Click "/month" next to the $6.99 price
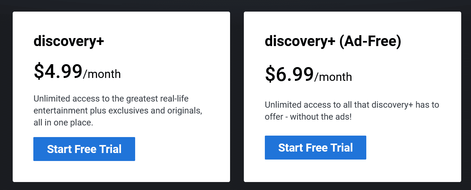This screenshot has height=190, width=471. [x=333, y=77]
